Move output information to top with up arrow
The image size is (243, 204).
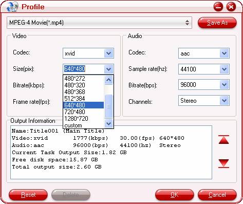tap(223, 140)
